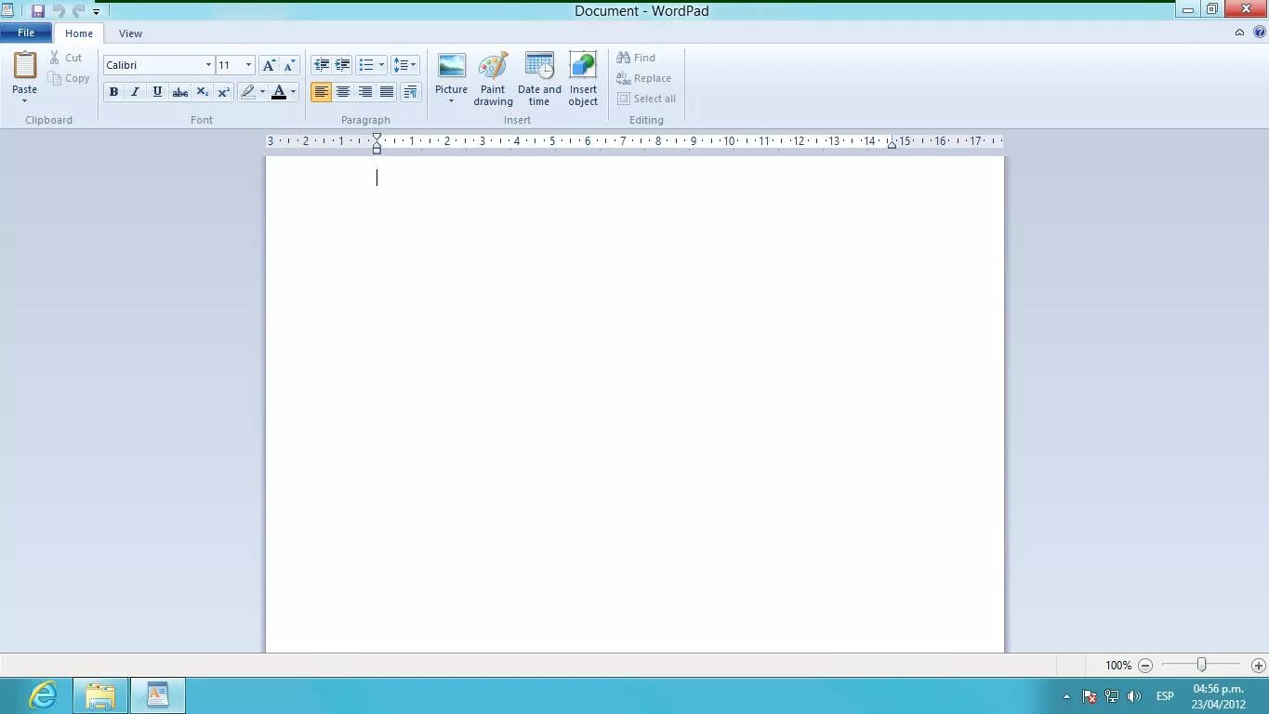Toggle Italic formatting
Viewport: 1269px width, 714px height.
[135, 92]
